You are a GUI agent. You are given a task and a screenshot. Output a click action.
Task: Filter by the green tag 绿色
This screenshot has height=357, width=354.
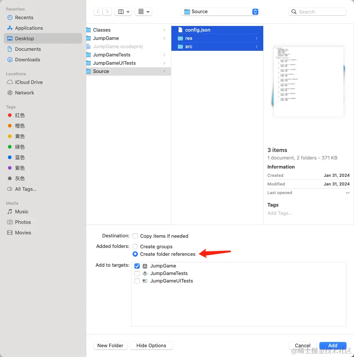[43, 147]
